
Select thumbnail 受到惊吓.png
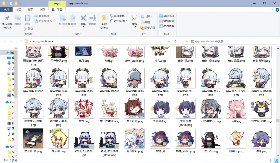point(135,139)
